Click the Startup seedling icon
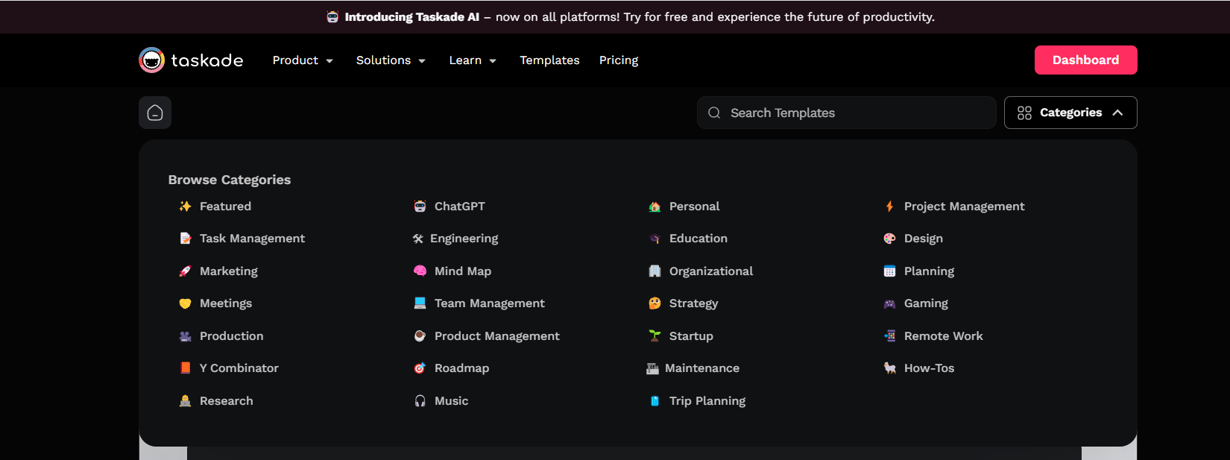 click(x=655, y=336)
